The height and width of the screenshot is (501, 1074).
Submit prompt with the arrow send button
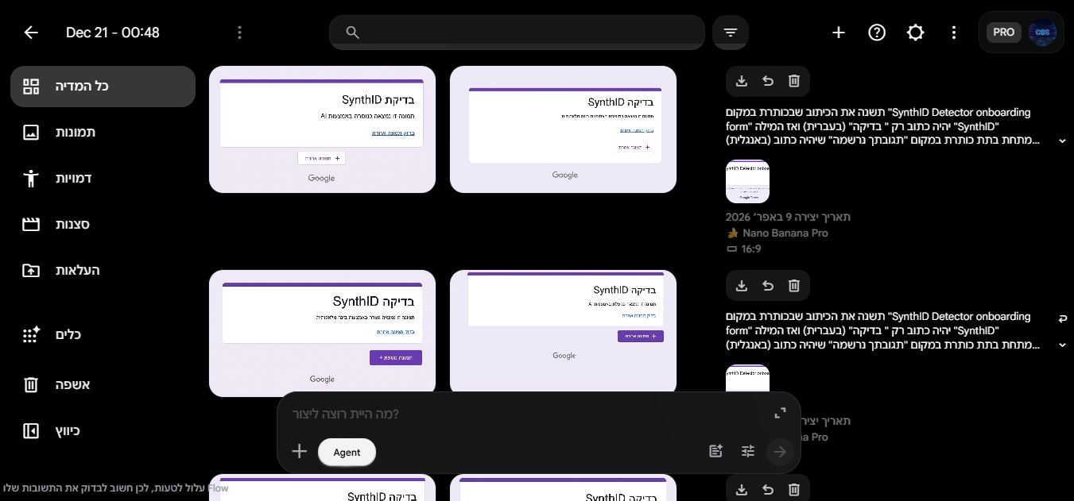781,452
